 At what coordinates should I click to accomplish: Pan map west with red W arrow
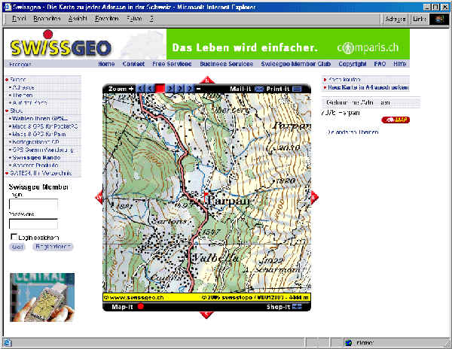[99, 197]
